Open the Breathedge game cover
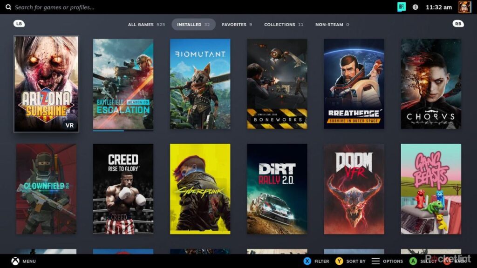The height and width of the screenshot is (268, 477). (x=354, y=84)
